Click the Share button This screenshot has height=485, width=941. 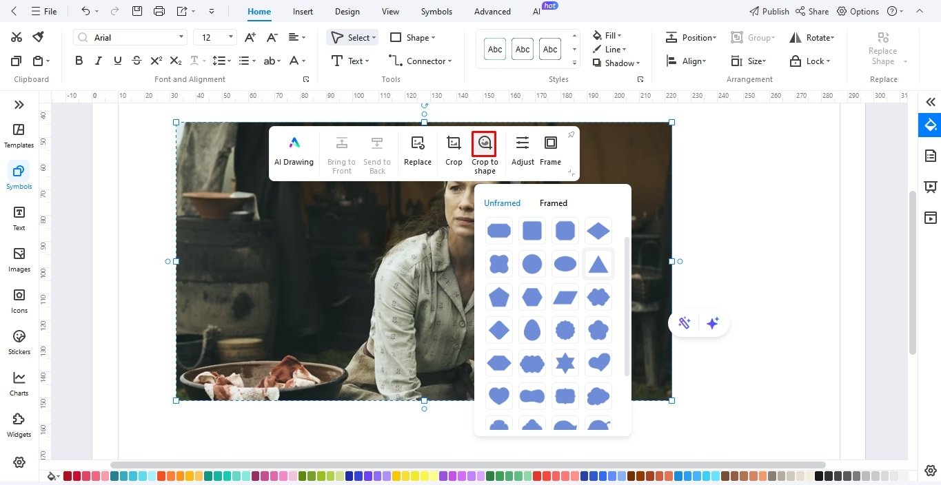coord(812,11)
